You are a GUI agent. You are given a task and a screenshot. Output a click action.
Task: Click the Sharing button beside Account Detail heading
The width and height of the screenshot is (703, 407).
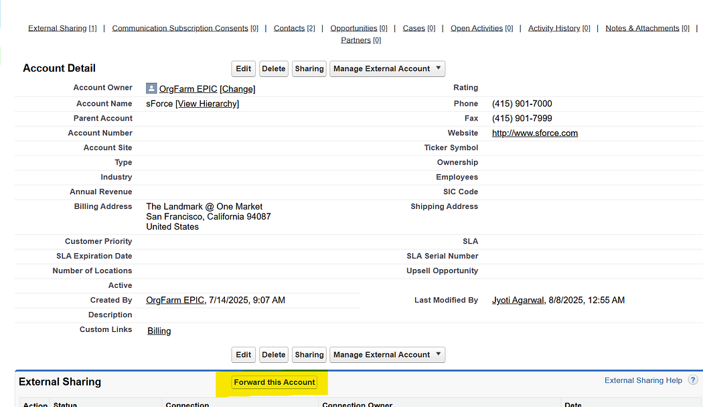(x=309, y=68)
